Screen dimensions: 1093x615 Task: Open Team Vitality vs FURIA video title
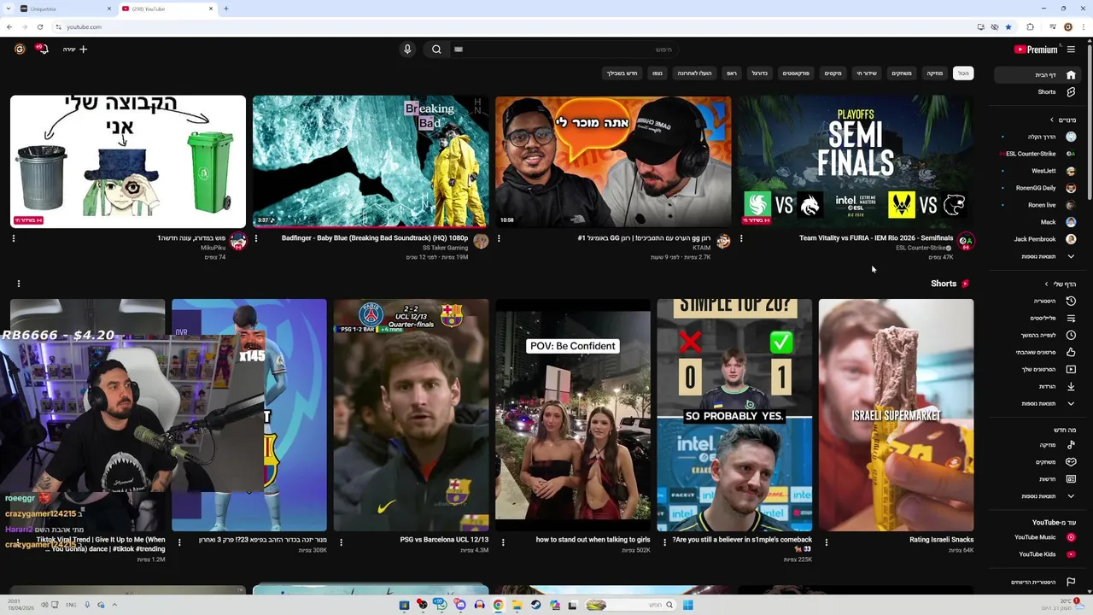tap(876, 238)
